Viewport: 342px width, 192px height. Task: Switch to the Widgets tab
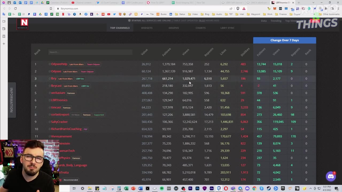point(147,28)
